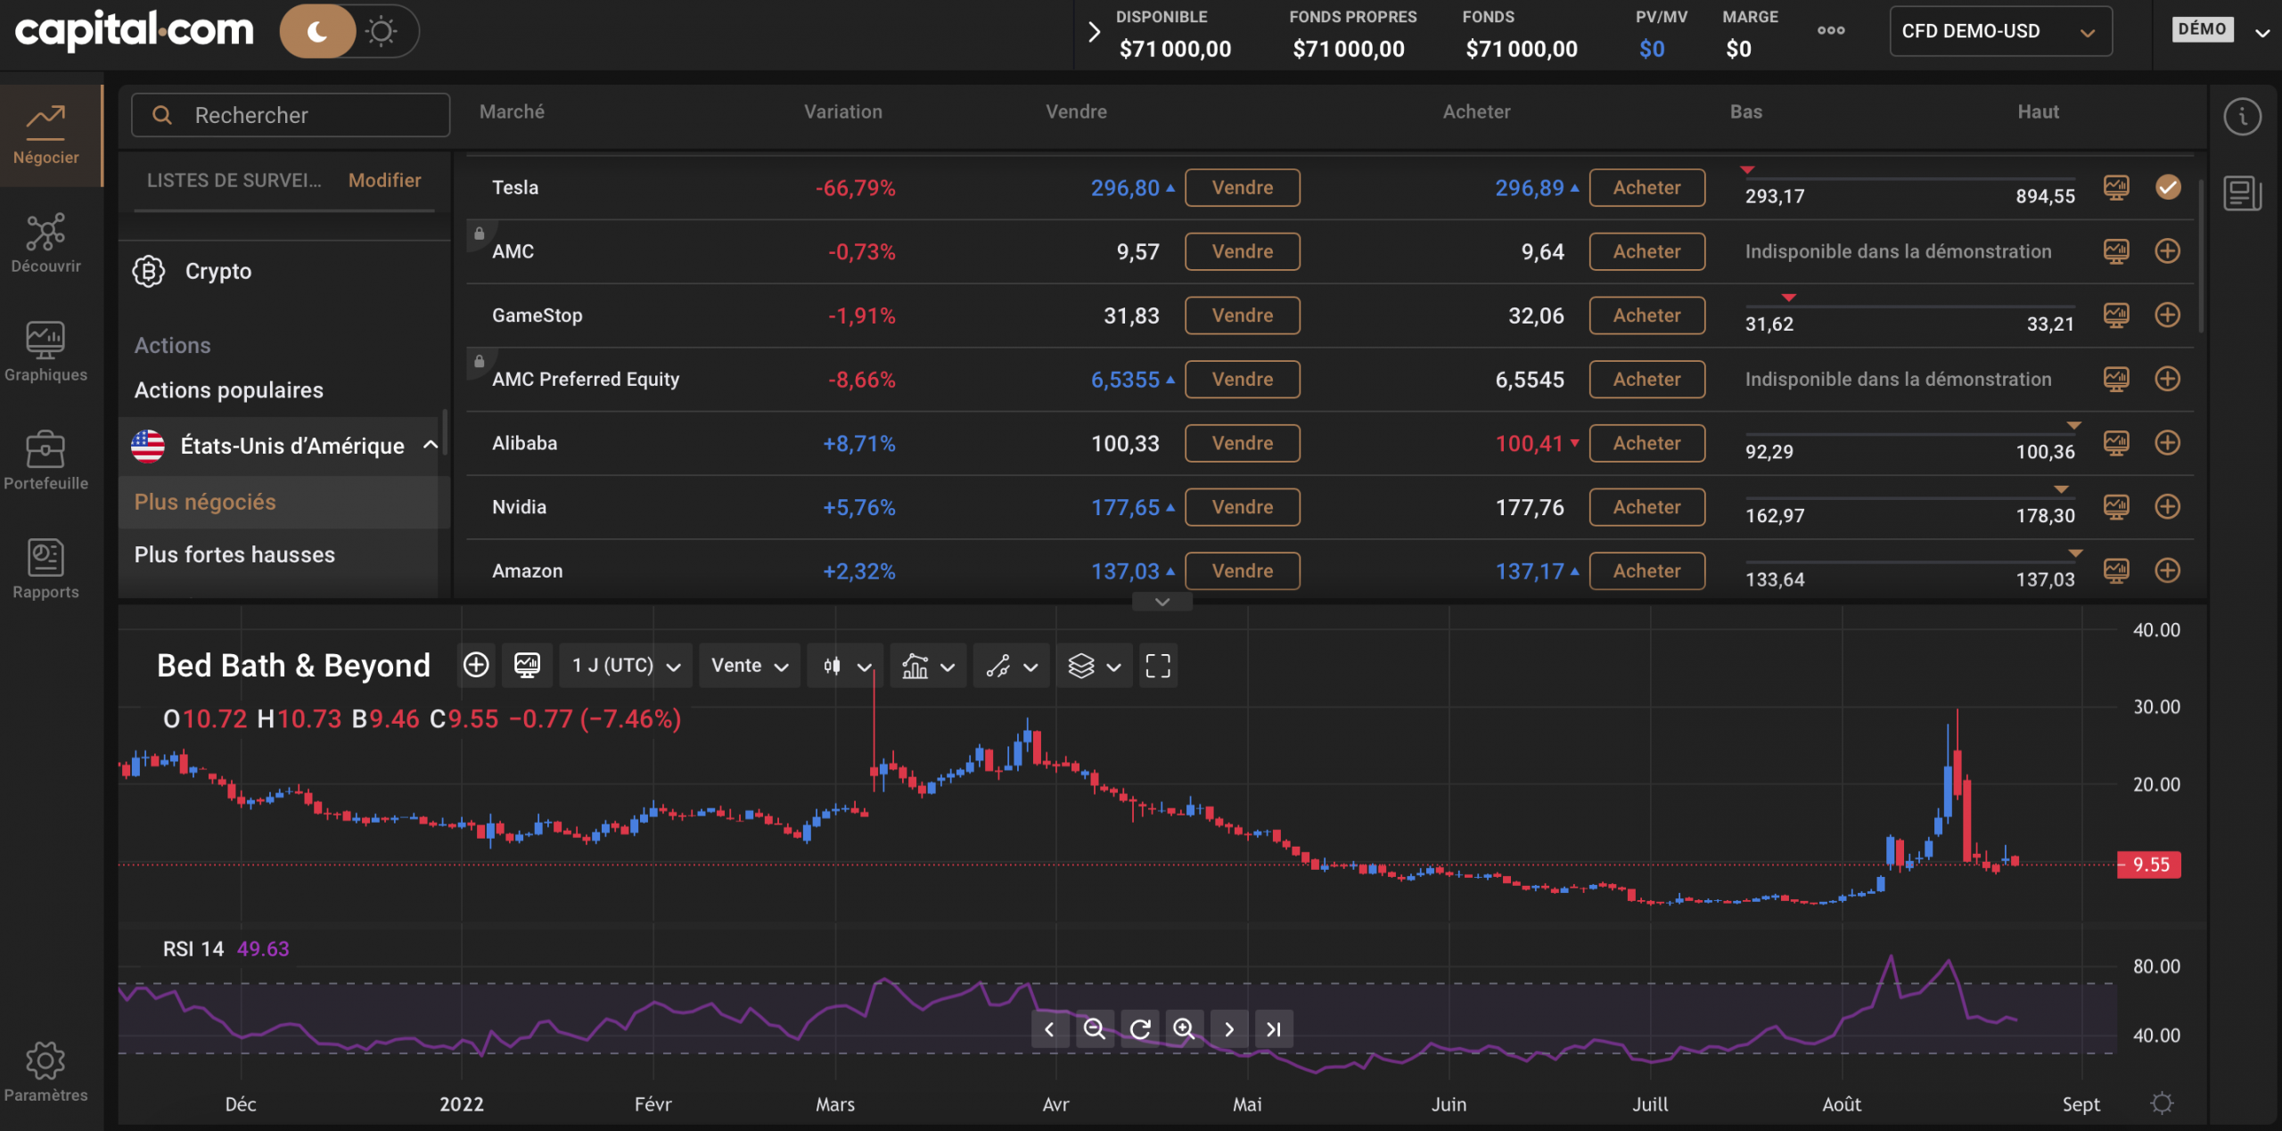2282x1131 pixels.
Task: Add AMC to watchlist plus icon
Action: [x=2168, y=251]
